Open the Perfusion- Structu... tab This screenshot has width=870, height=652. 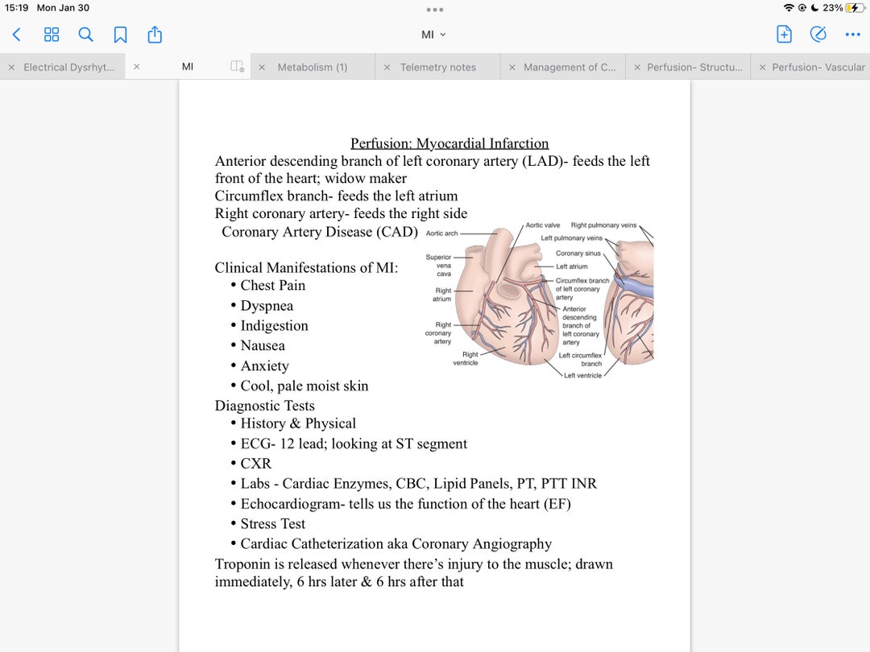click(690, 67)
